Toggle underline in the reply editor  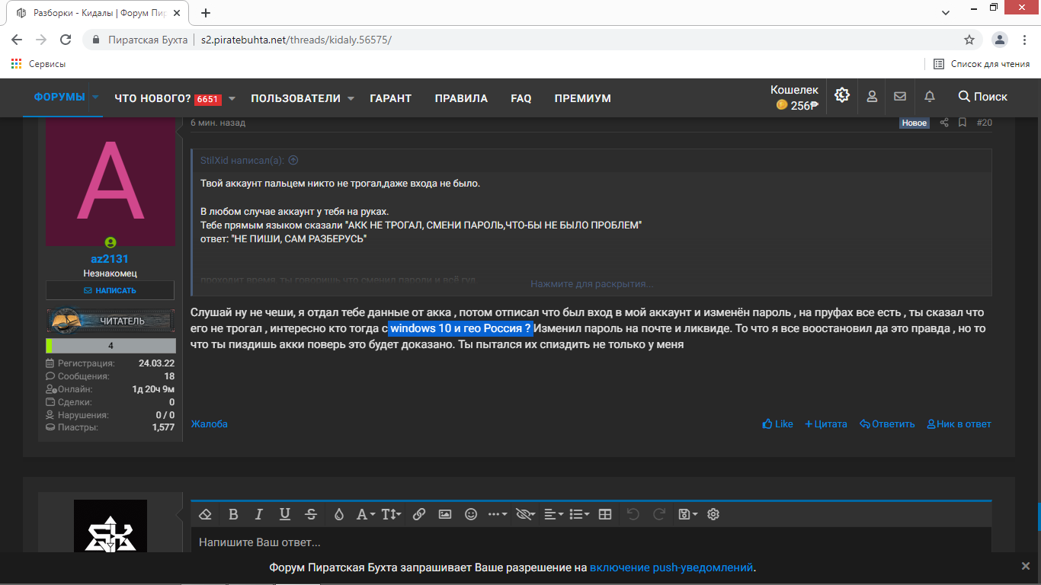click(284, 514)
